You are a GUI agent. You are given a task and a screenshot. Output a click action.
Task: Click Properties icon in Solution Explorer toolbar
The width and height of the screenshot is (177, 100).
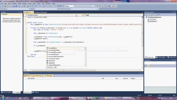click(146, 15)
